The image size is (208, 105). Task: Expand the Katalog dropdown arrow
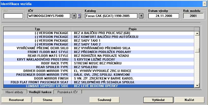tap(141, 16)
